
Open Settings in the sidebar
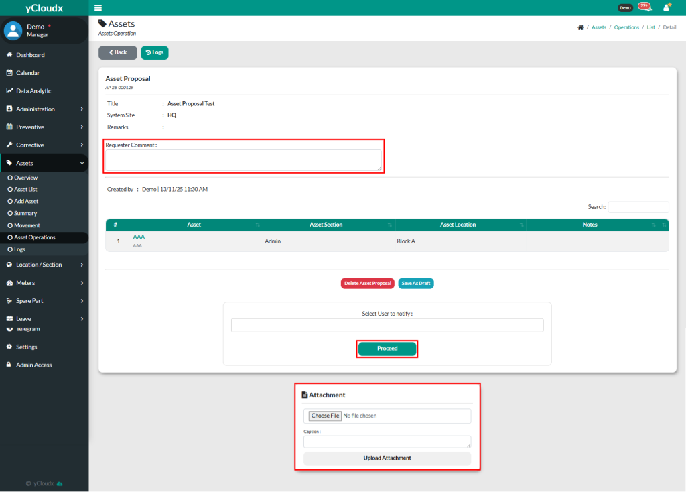click(x=27, y=347)
